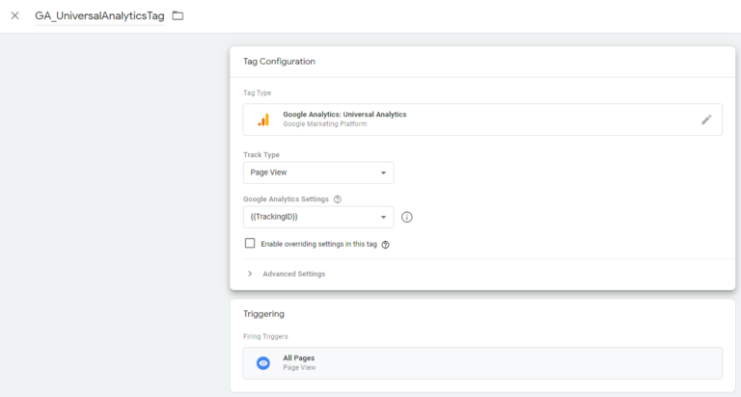741x397 pixels.
Task: Open the Track Type Page View dropdown
Action: pyautogui.click(x=318, y=172)
